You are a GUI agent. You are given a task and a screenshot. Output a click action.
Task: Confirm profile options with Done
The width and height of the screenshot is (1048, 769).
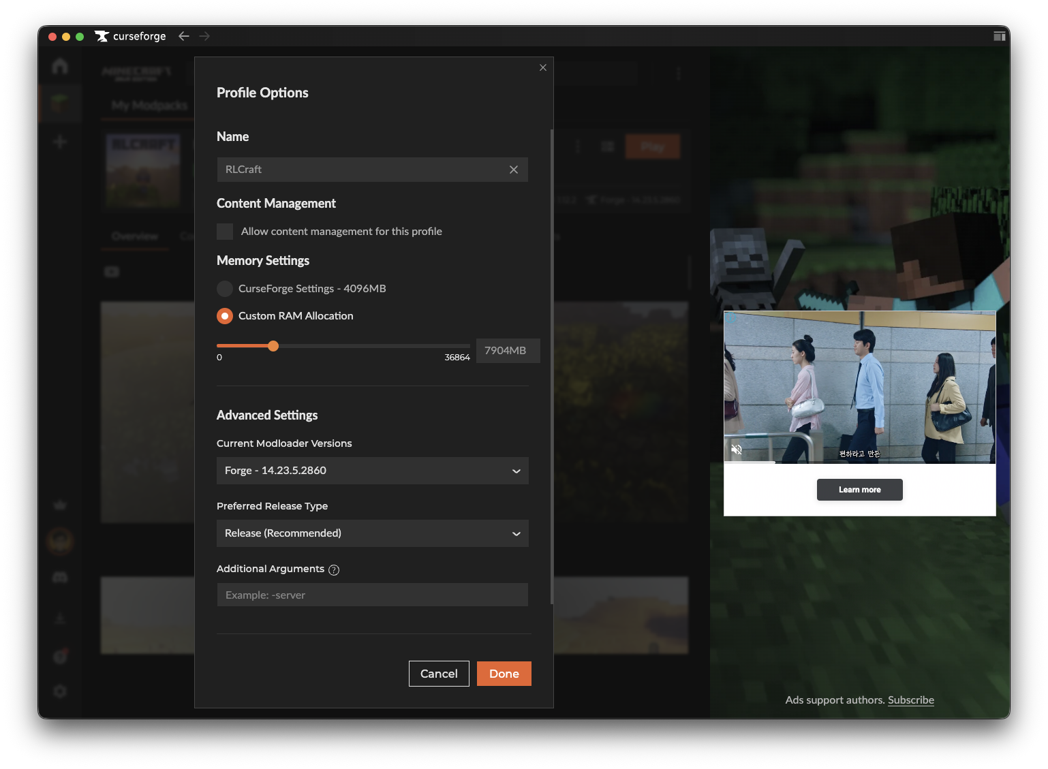504,674
